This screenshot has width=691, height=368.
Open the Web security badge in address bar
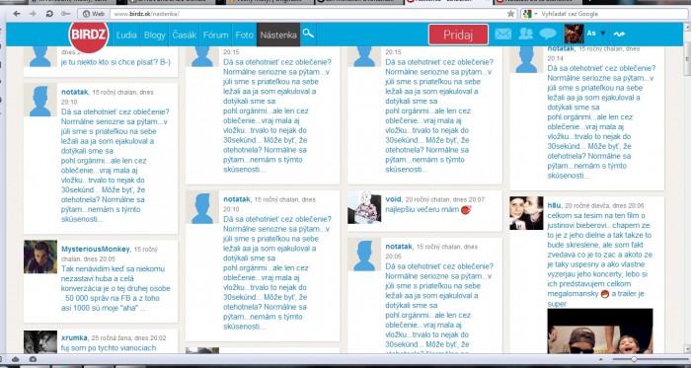pyautogui.click(x=94, y=14)
